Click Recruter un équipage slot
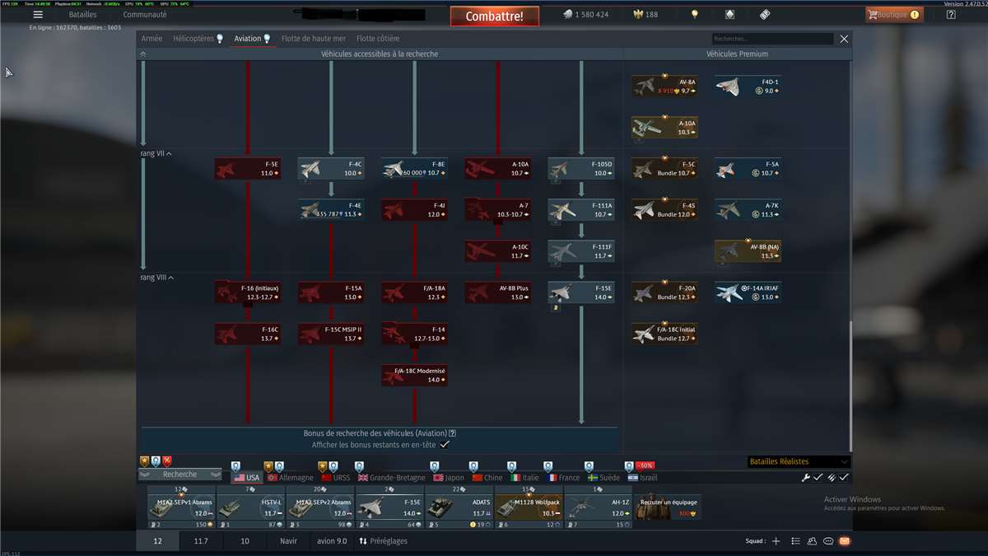Image resolution: width=988 pixels, height=556 pixels. pos(668,507)
